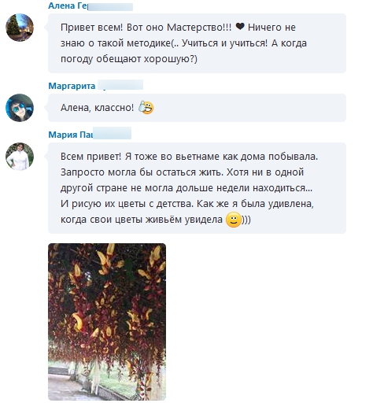This screenshot has width=384, height=403.
Task: Open the "Маргарита" sender name
Action: pos(72,86)
